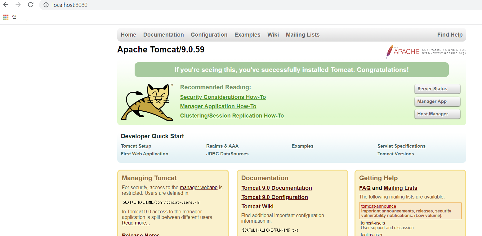482x236 pixels.
Task: Open the Realms & AAA link
Action: coord(222,146)
